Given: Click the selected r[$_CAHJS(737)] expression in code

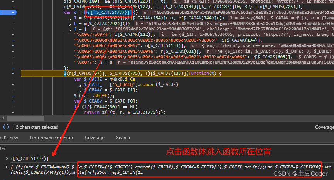Looking at the screenshot, I should point(108,13).
